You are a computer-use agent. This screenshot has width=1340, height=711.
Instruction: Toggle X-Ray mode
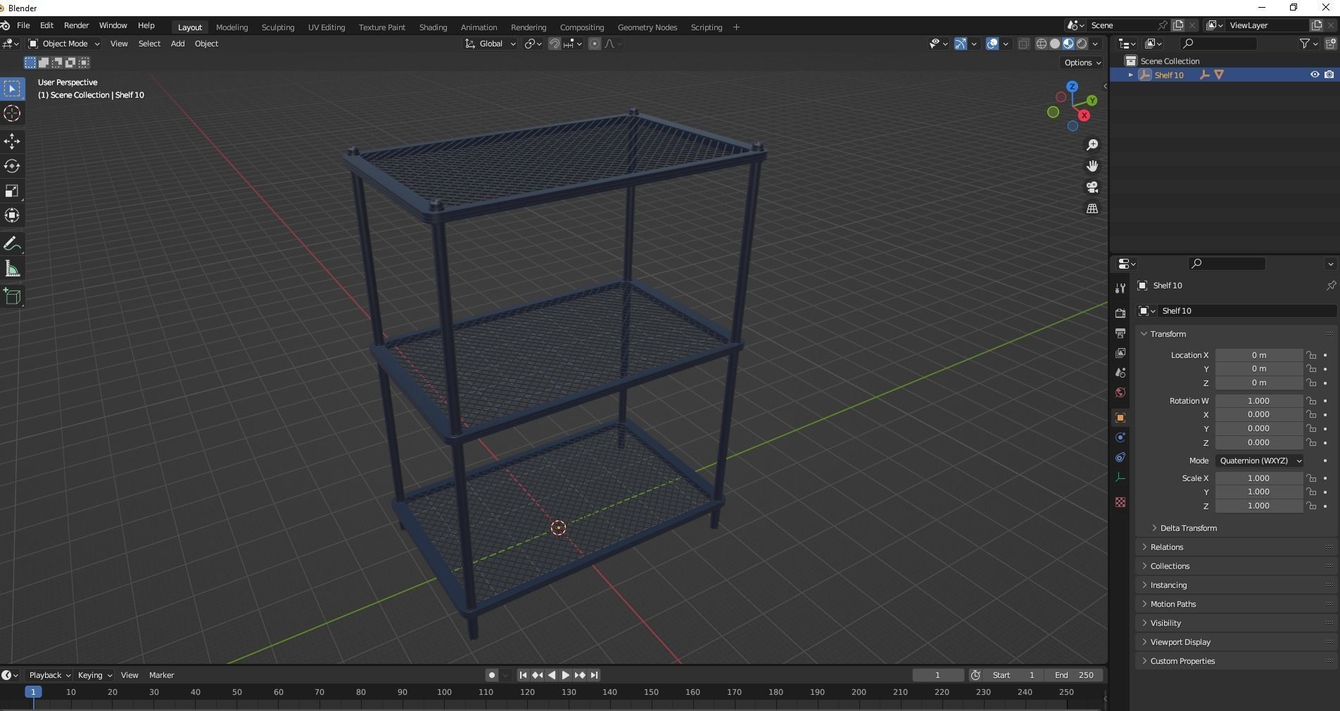(1023, 44)
